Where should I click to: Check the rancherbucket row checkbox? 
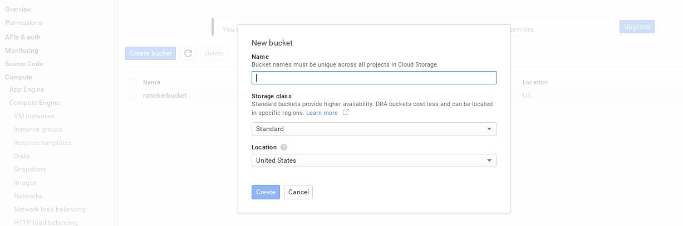(133, 96)
